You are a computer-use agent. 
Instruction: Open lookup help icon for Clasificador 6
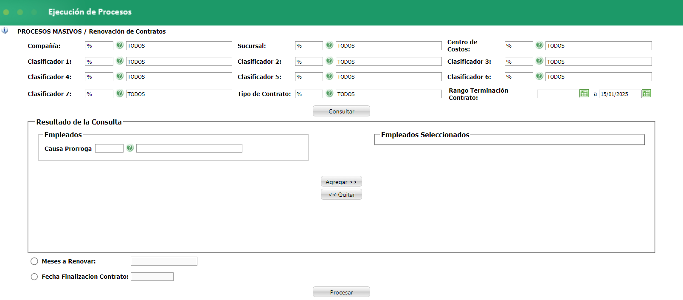[x=539, y=76]
